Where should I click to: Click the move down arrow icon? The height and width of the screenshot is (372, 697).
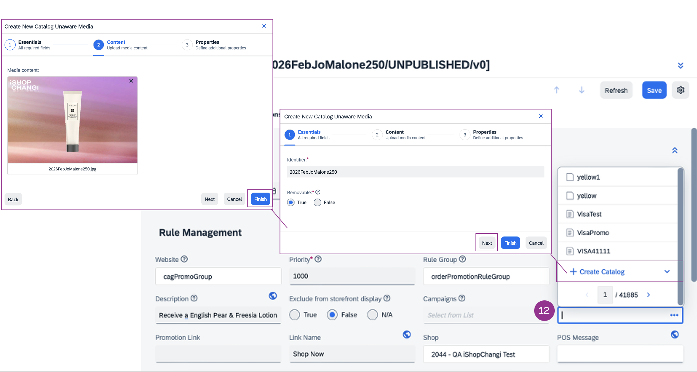[x=582, y=90]
